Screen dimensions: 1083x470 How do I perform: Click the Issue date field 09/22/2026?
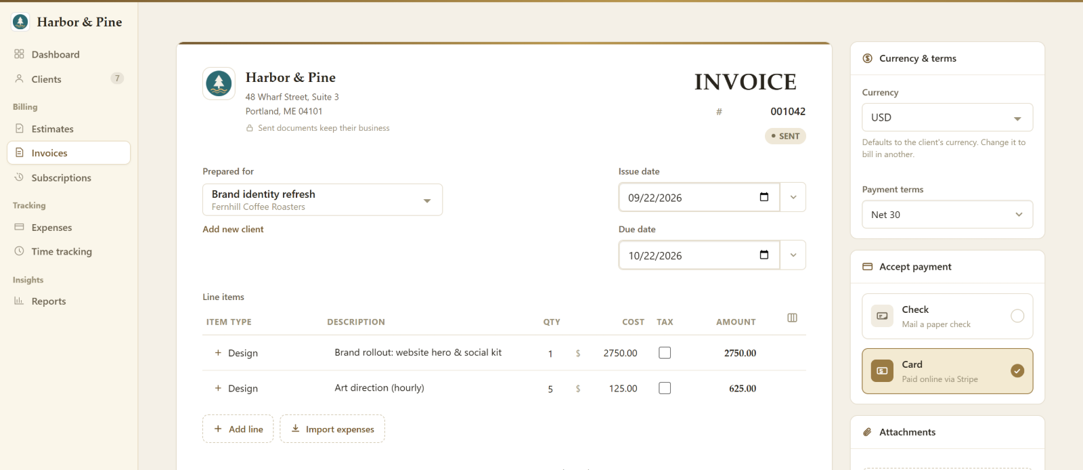(699, 197)
